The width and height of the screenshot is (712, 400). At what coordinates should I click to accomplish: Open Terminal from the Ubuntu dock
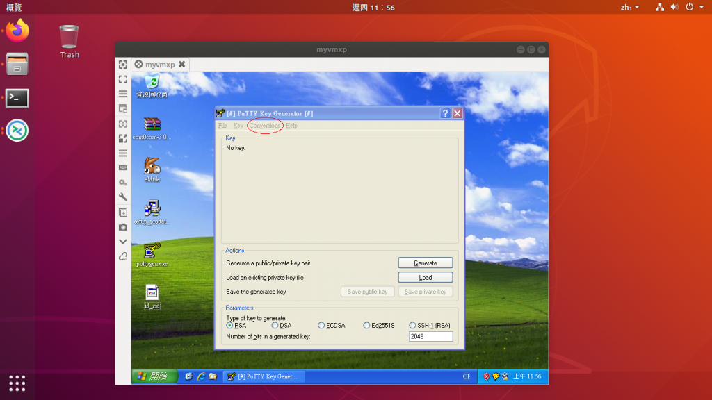(x=17, y=98)
